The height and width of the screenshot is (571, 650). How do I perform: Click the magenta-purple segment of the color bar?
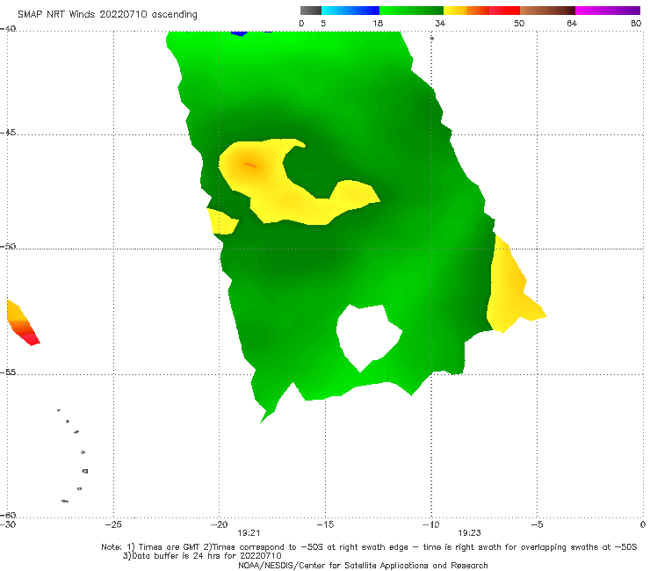pyautogui.click(x=608, y=11)
